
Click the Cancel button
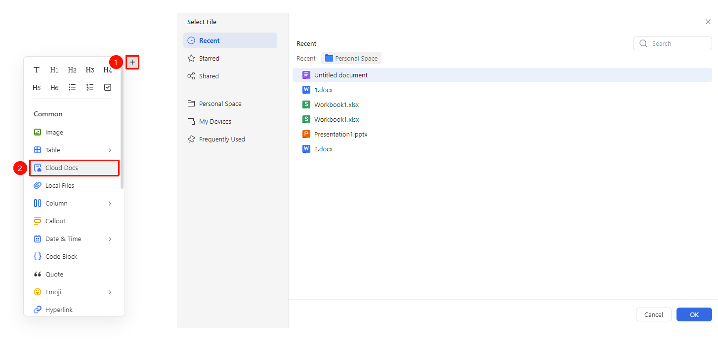tap(654, 314)
